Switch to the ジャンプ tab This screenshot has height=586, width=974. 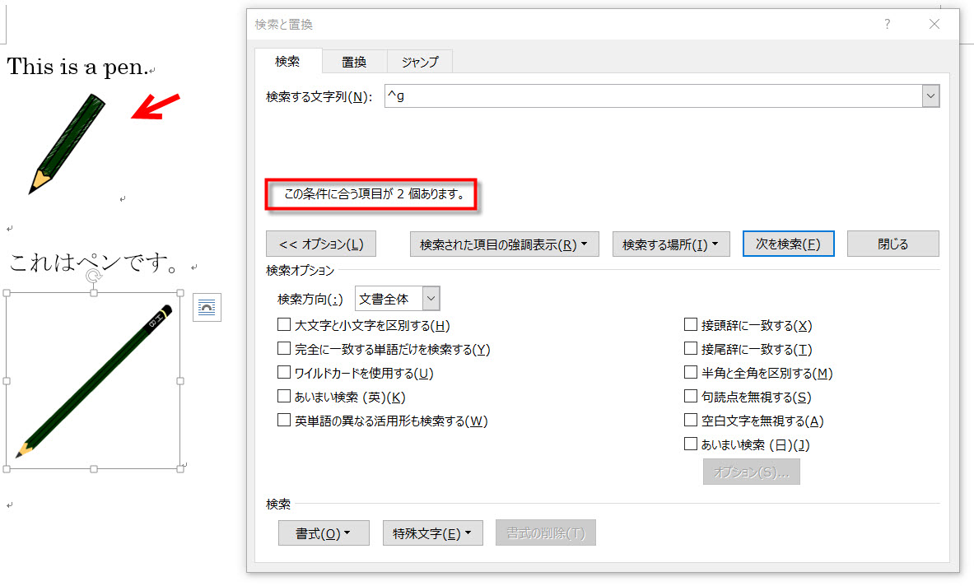[420, 62]
